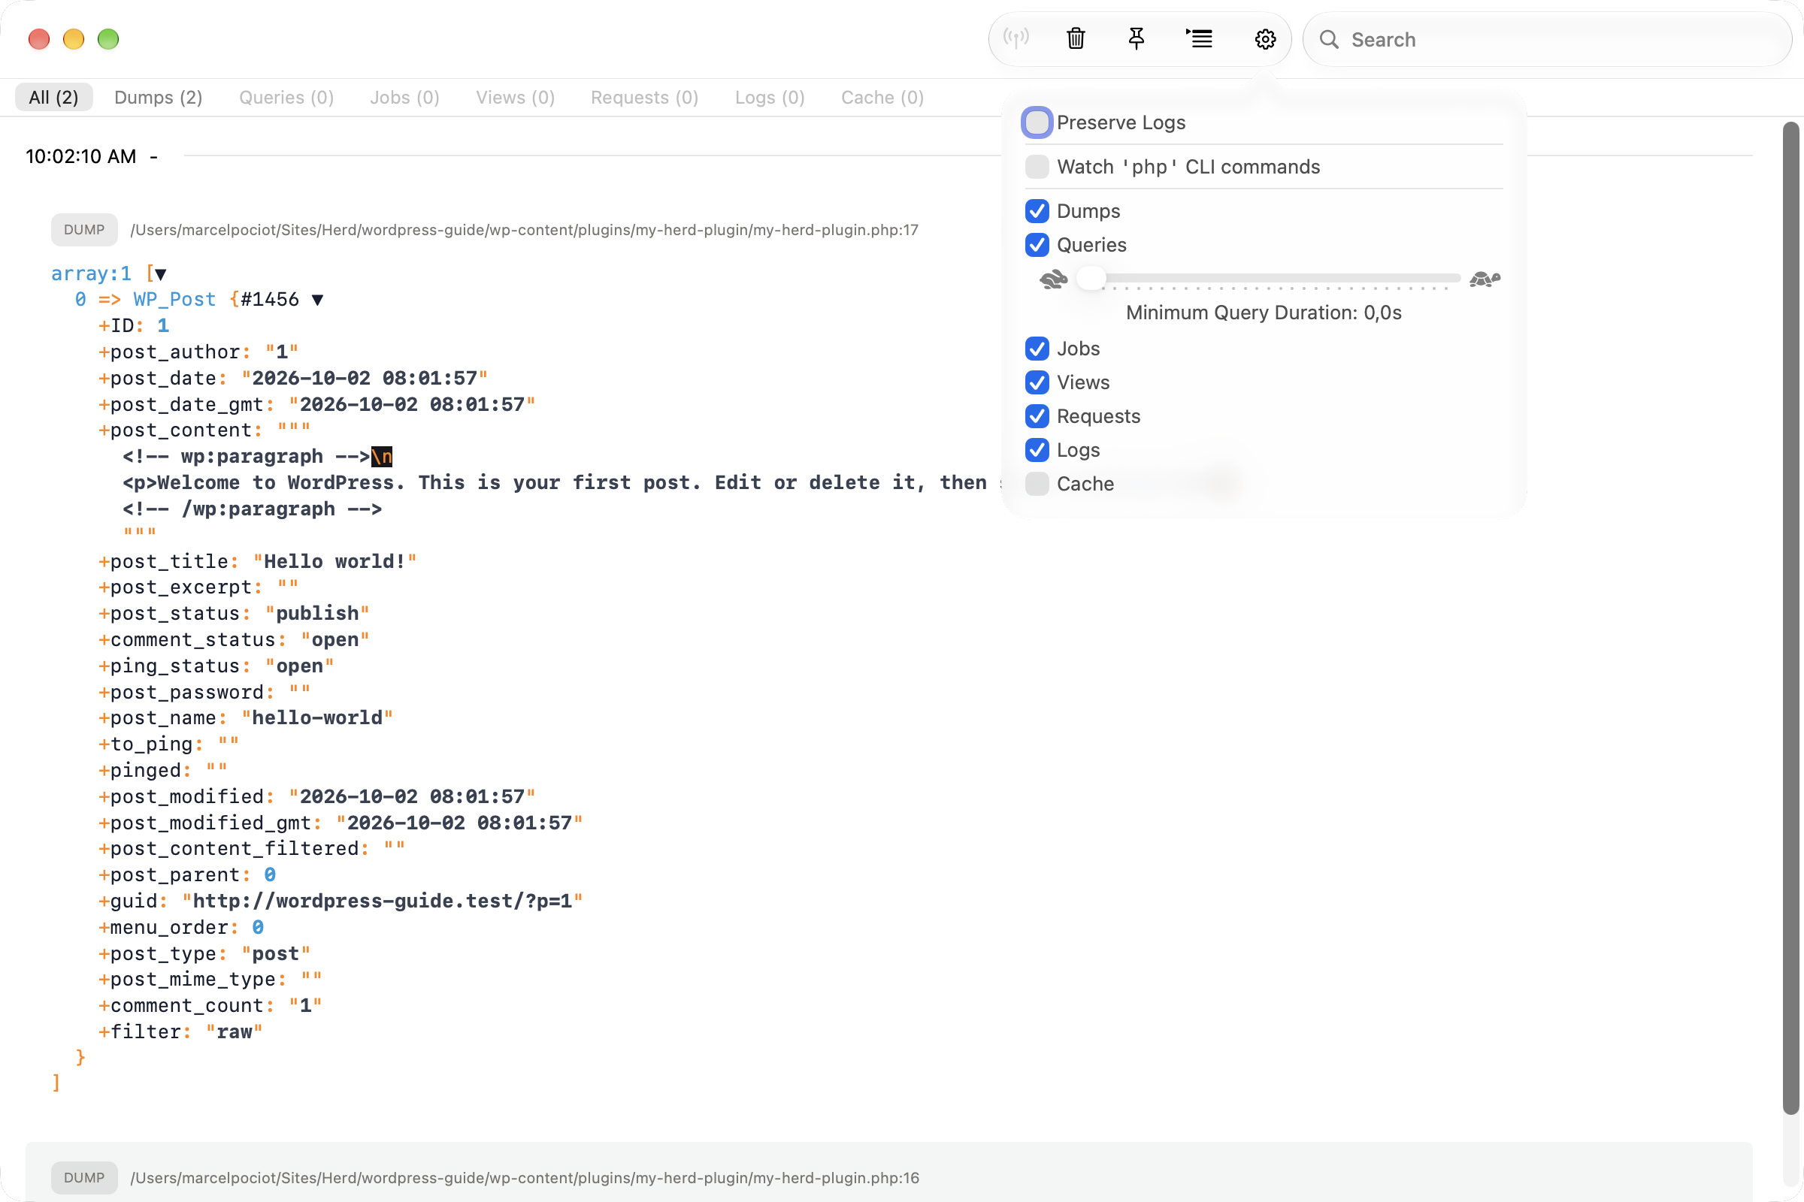Click the post_title "Hello world!" value

pyautogui.click(x=334, y=562)
